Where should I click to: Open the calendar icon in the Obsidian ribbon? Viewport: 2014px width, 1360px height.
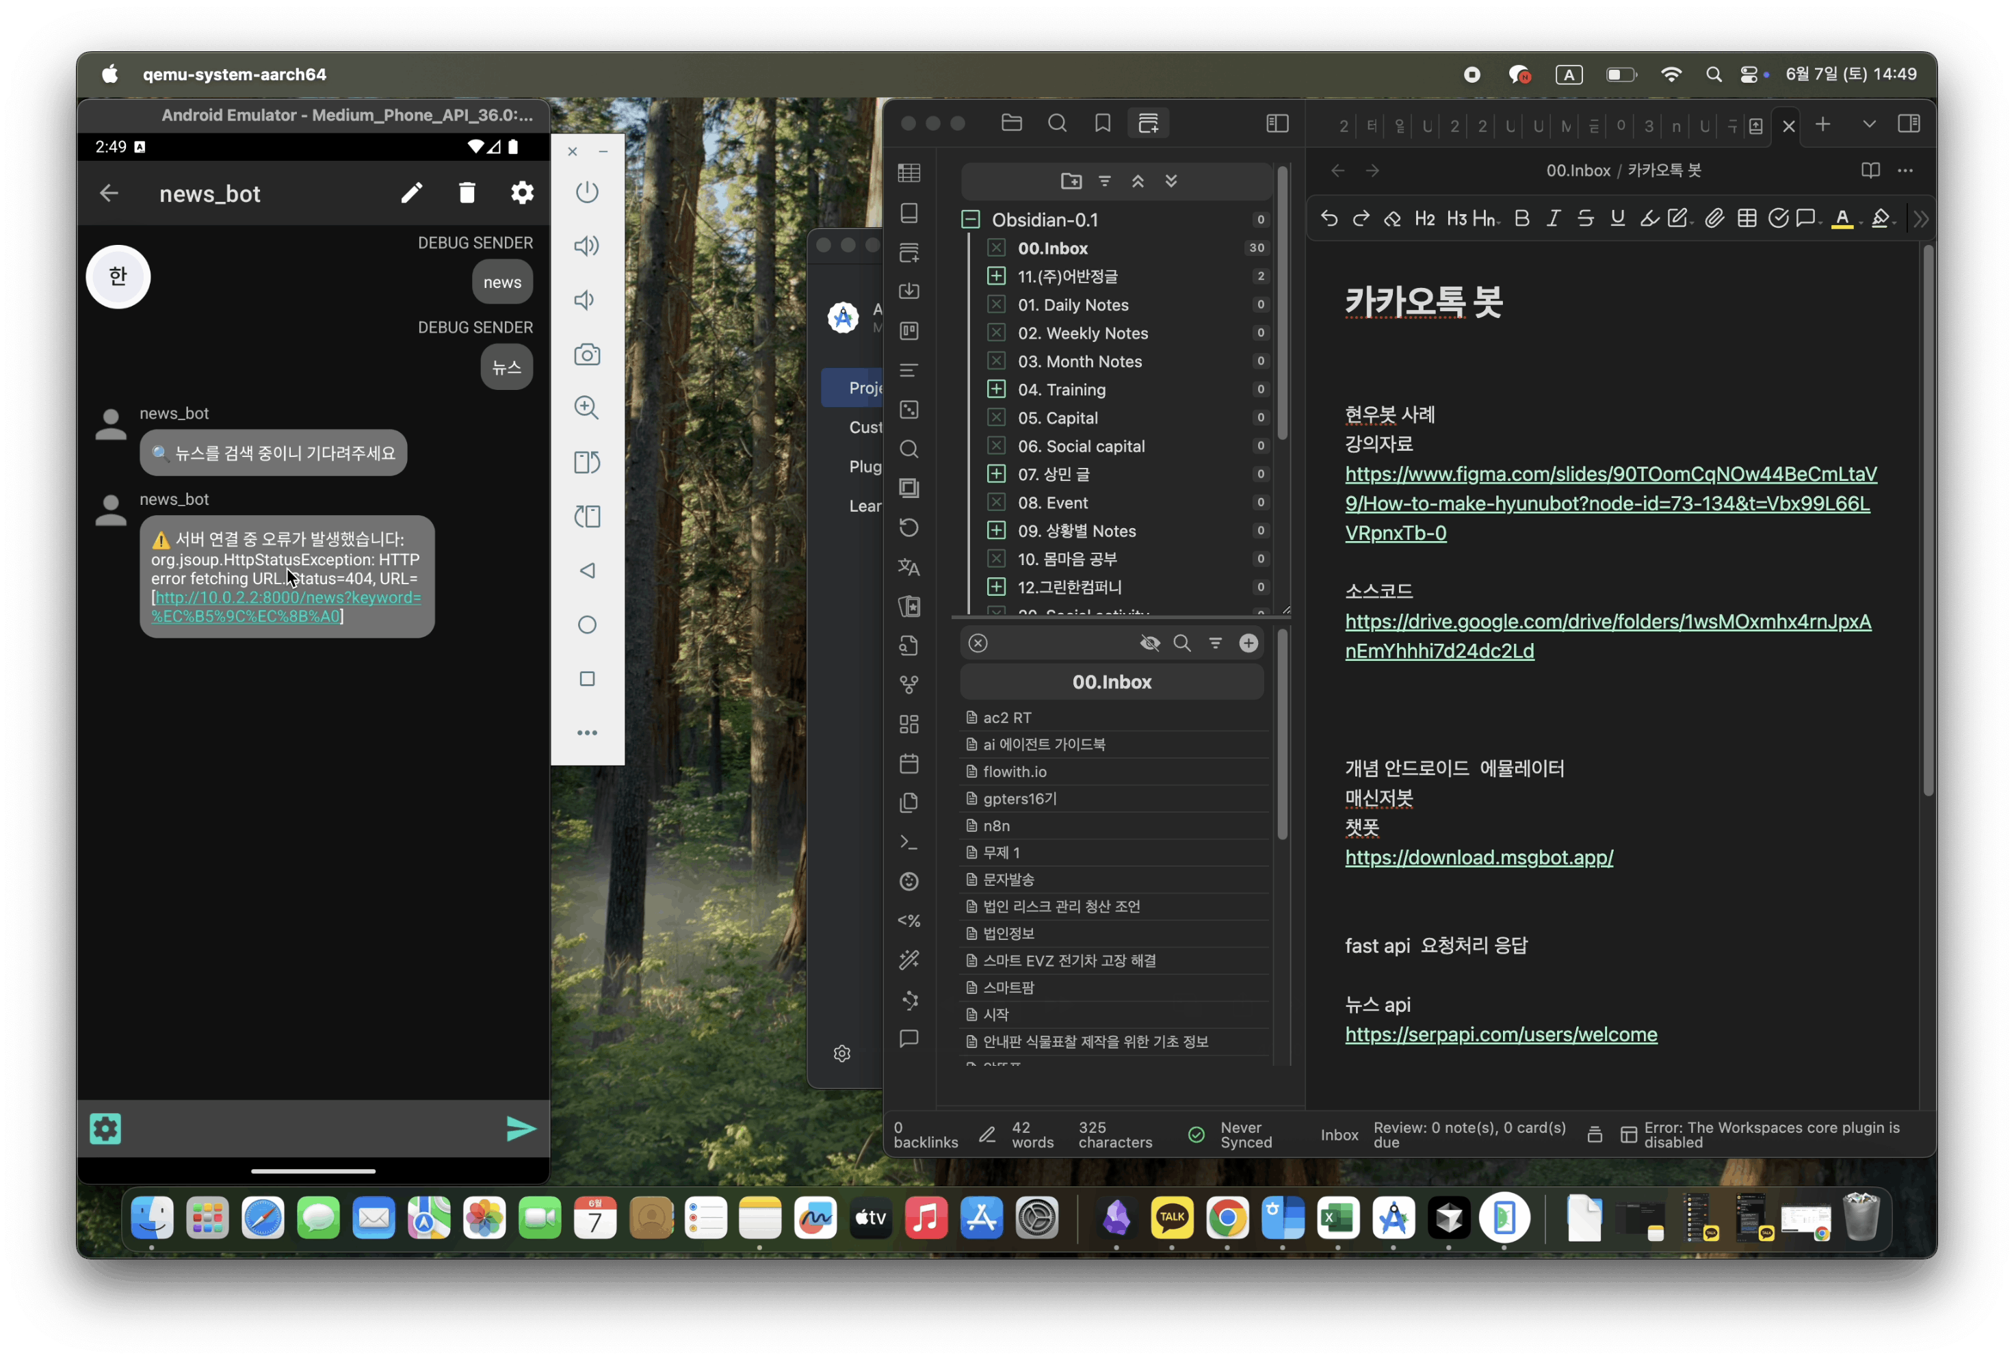tap(908, 763)
